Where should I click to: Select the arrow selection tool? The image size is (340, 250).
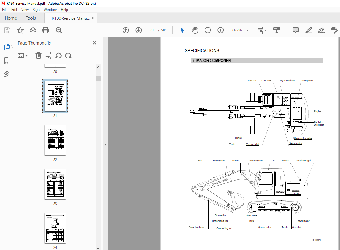click(182, 30)
